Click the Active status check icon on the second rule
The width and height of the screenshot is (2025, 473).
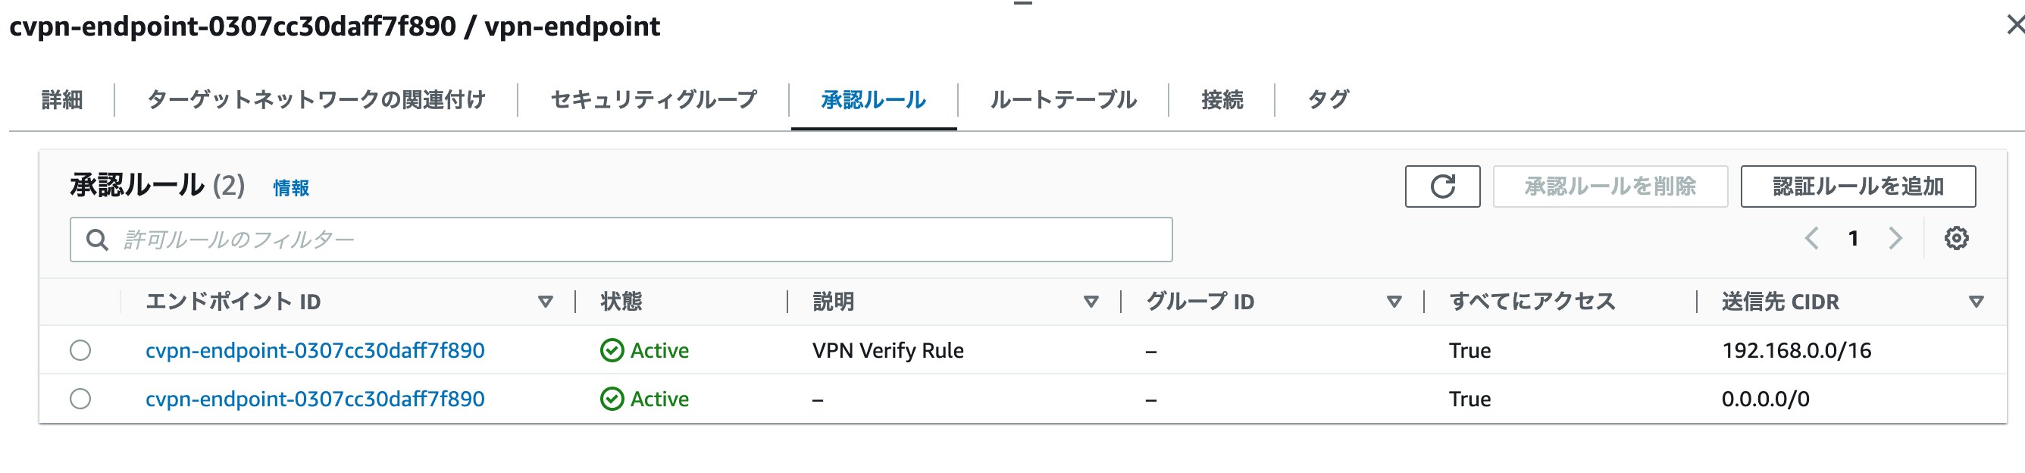point(612,399)
